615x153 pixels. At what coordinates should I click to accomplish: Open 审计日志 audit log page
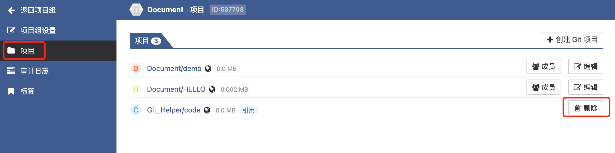pyautogui.click(x=34, y=71)
